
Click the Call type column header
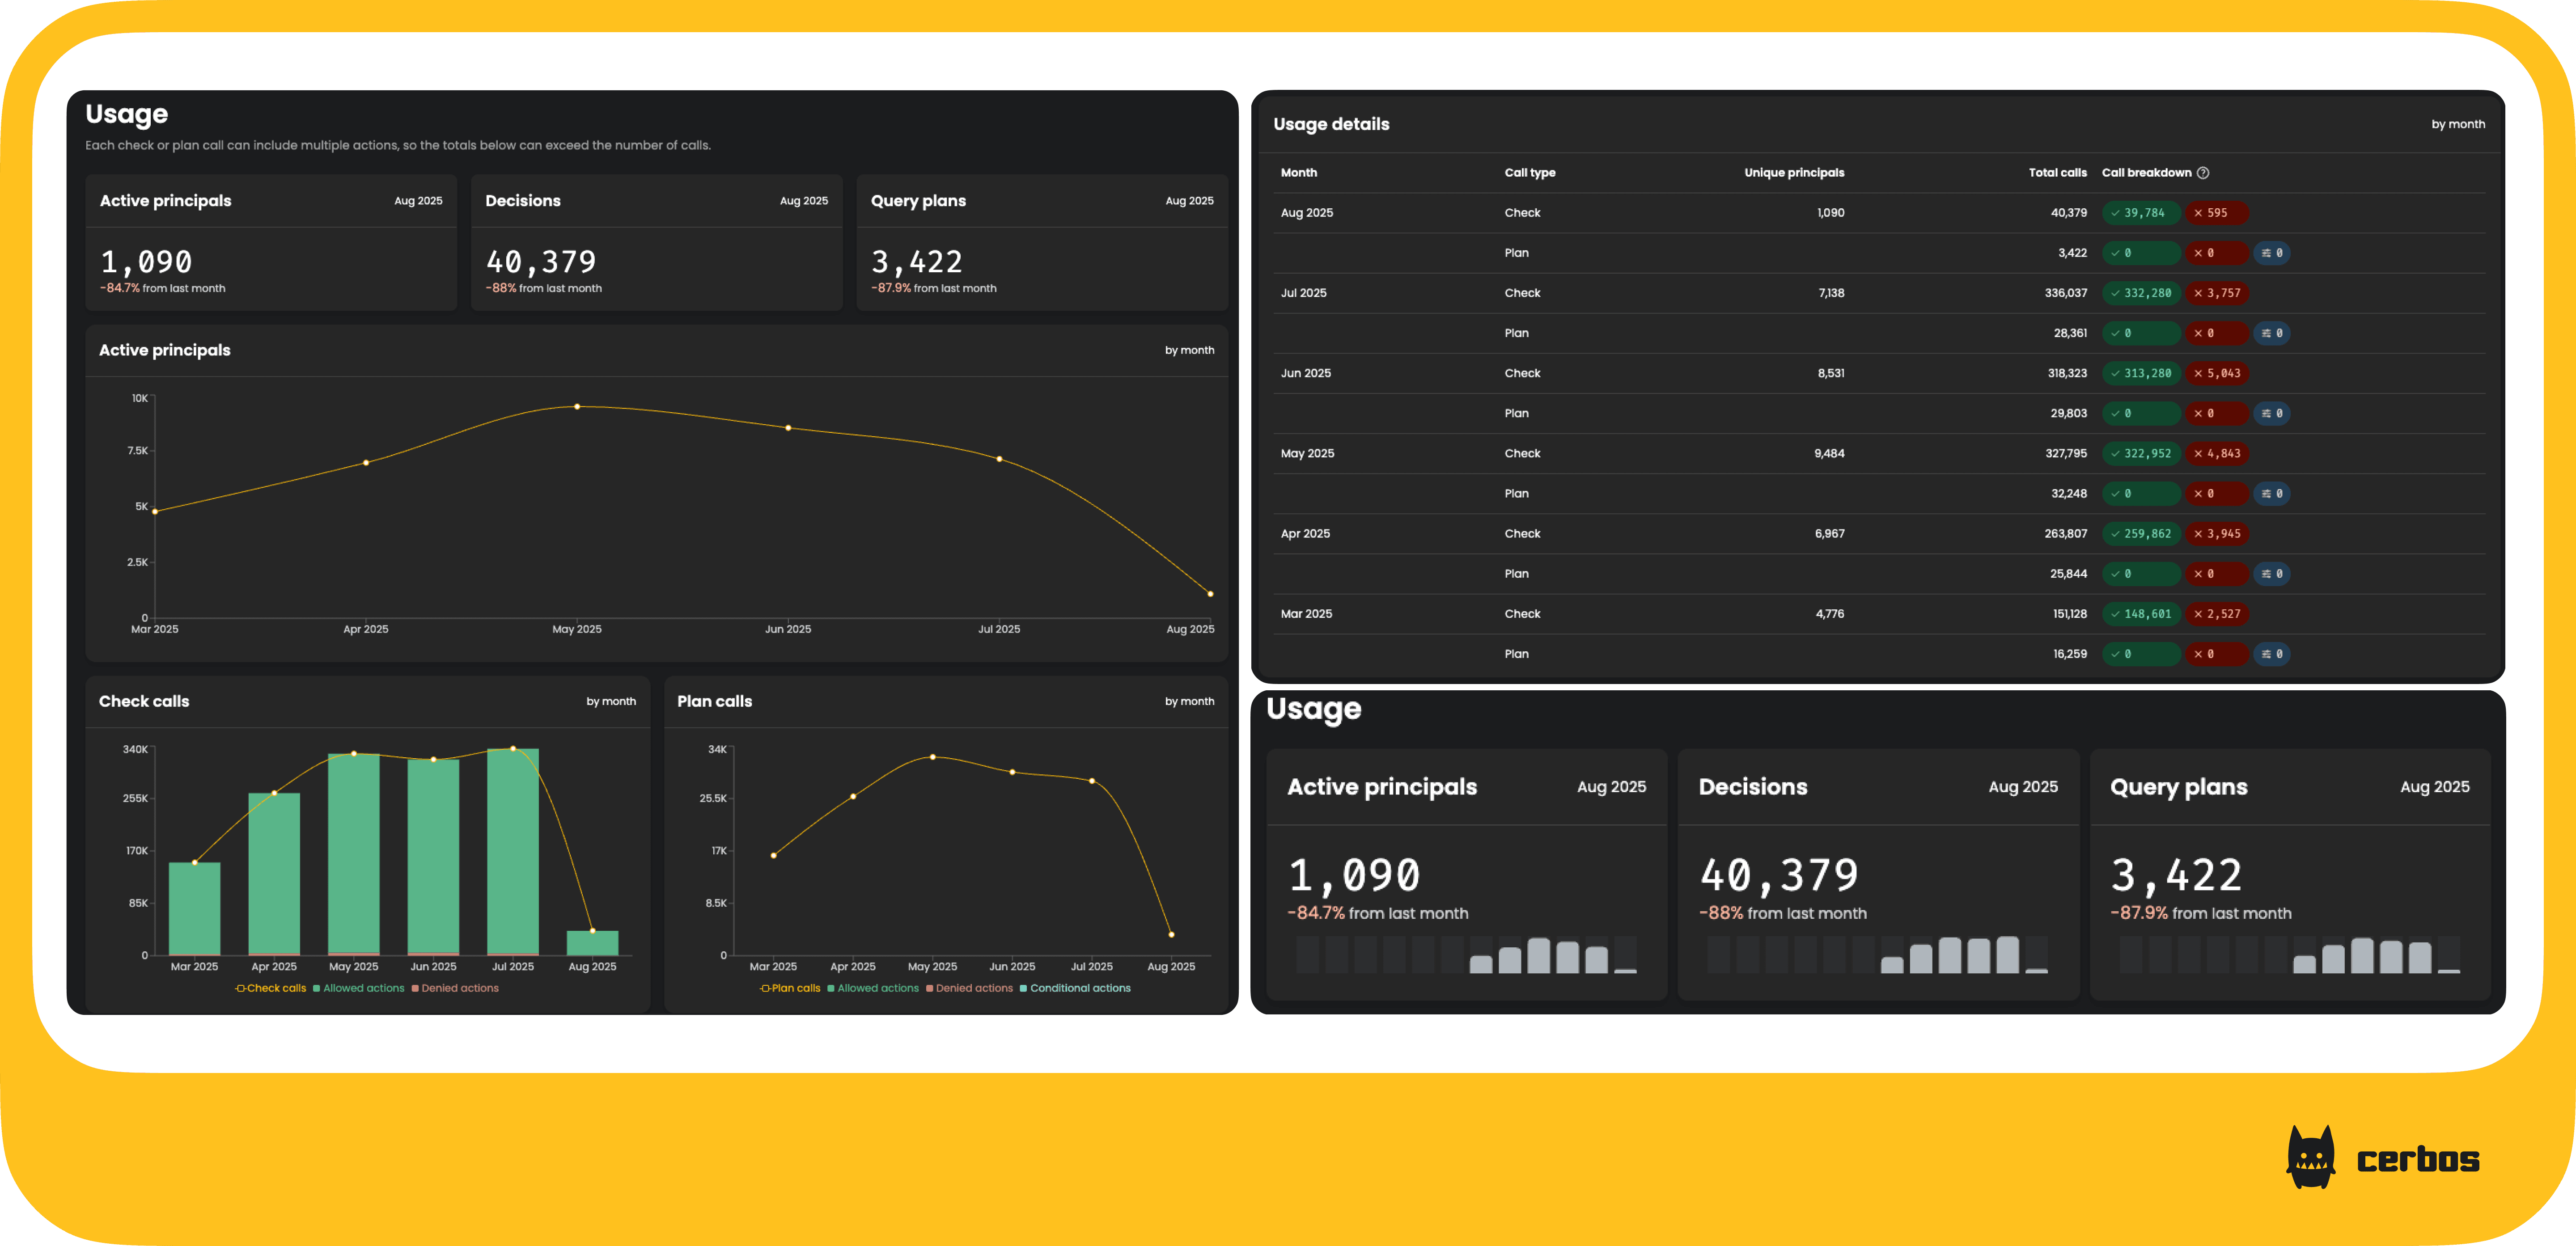click(x=1530, y=173)
